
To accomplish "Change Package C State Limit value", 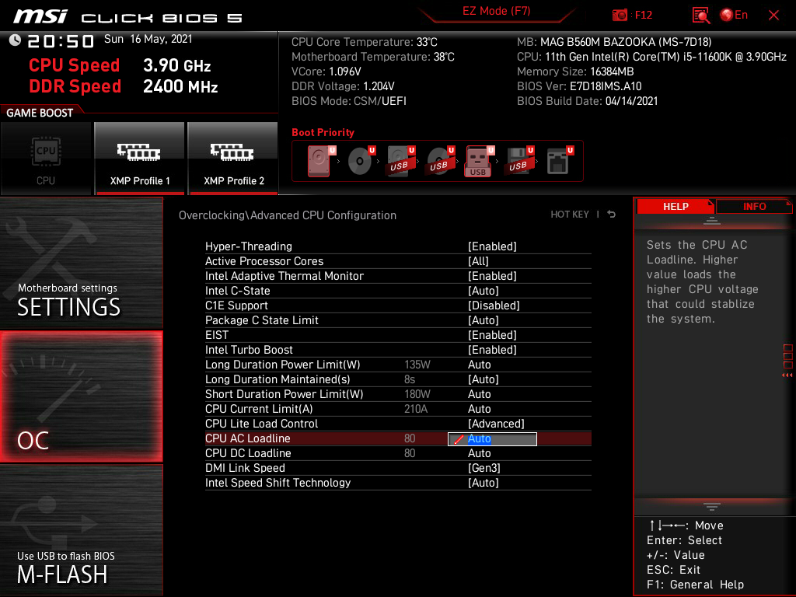I will point(484,319).
